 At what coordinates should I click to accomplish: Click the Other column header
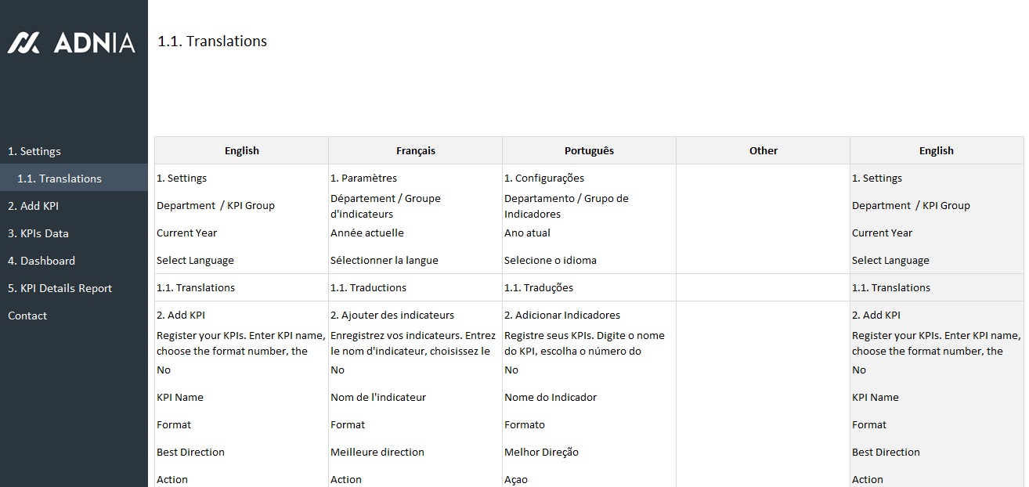tap(763, 150)
